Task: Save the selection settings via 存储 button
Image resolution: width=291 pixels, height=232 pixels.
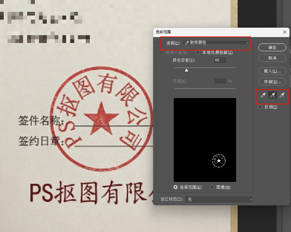Action: coord(272,82)
